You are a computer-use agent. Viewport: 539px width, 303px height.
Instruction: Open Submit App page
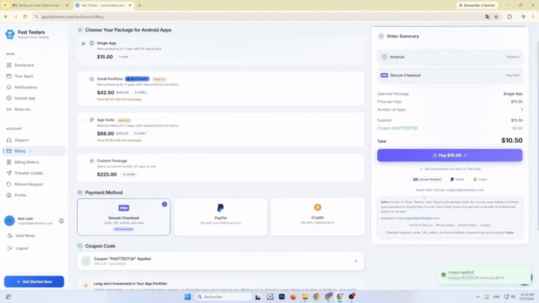[25, 98]
